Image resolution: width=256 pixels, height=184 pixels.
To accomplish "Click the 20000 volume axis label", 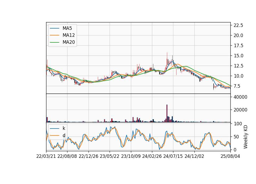I will click(240, 110).
